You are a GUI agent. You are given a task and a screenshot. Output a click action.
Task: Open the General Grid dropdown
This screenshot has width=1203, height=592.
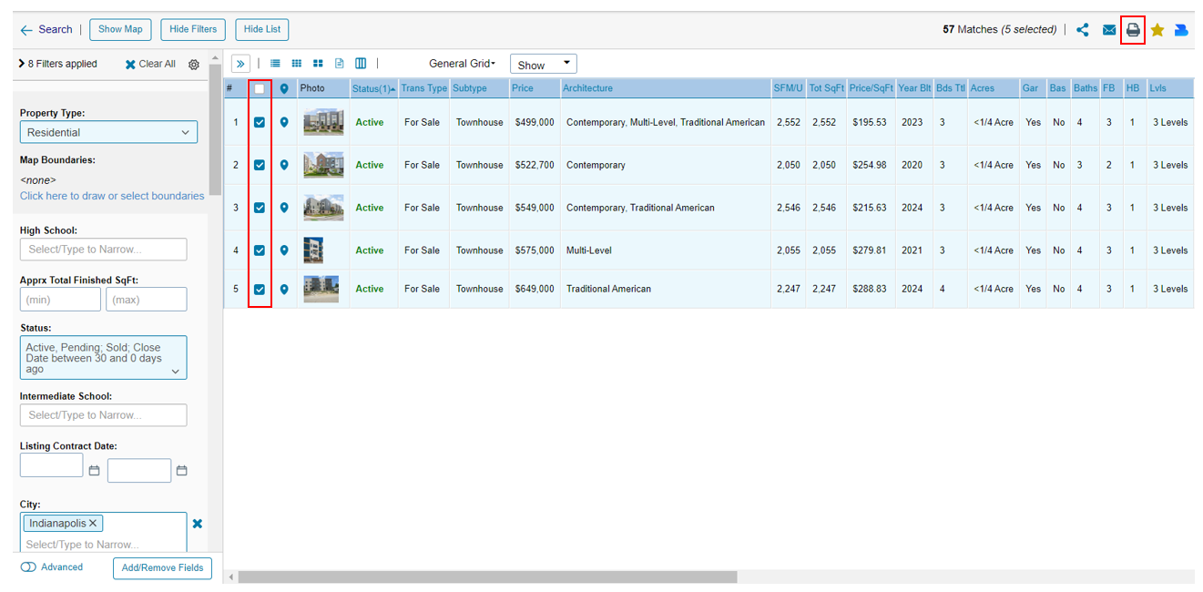point(463,64)
